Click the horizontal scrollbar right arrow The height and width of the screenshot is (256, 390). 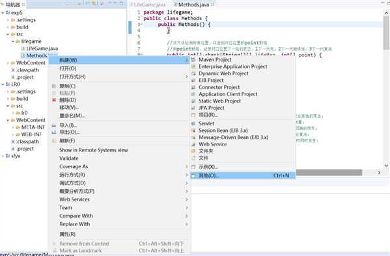pos(380,172)
